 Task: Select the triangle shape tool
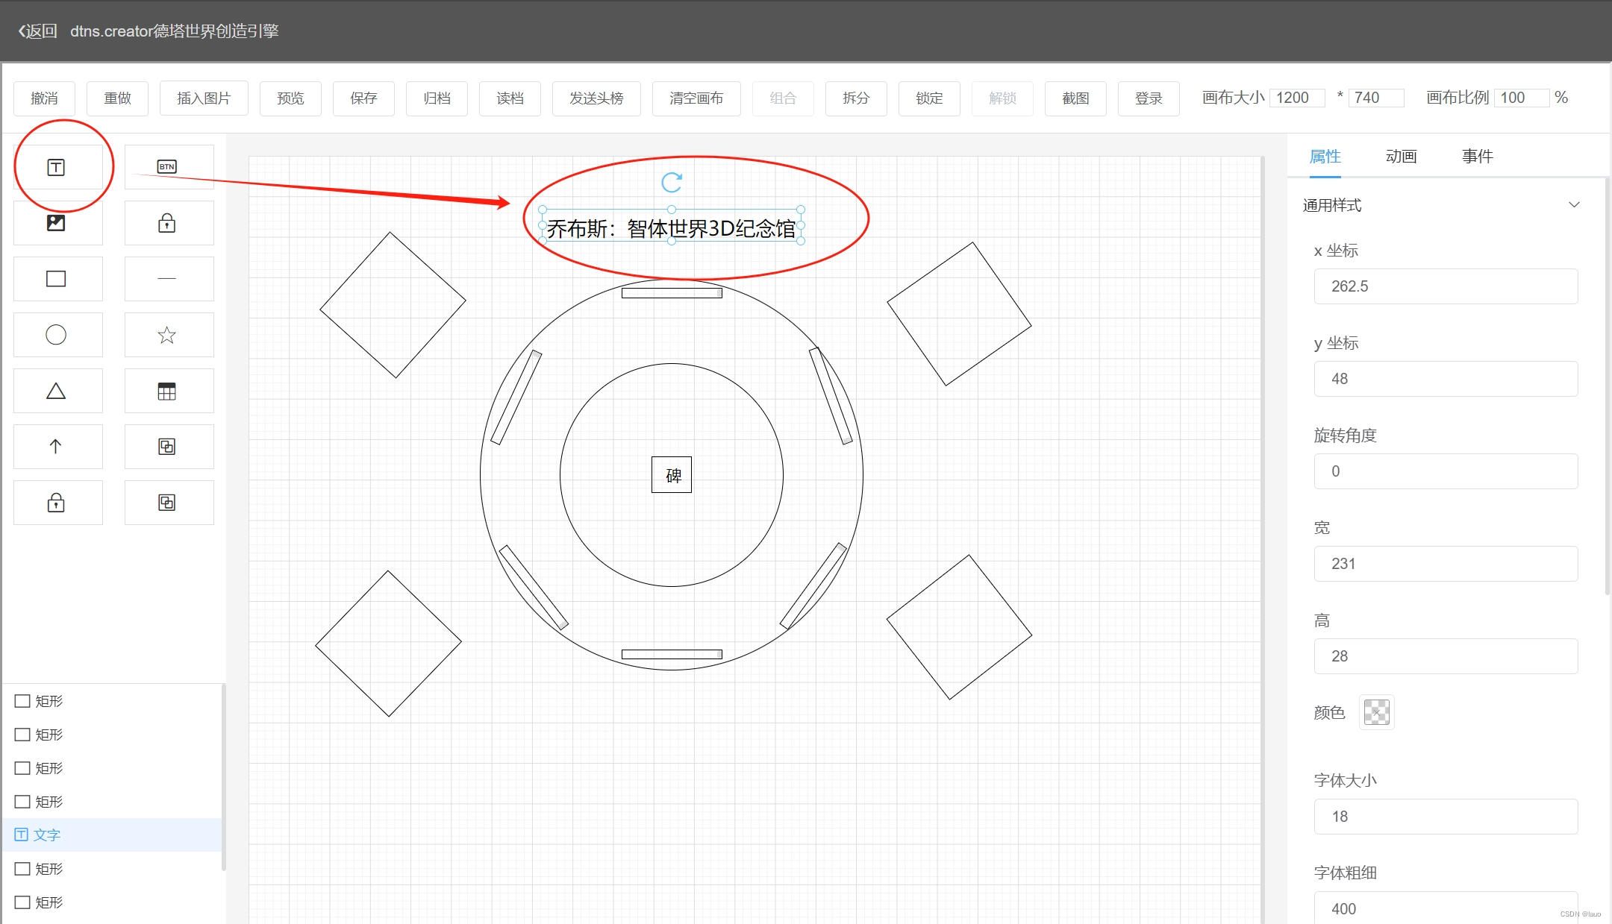57,391
